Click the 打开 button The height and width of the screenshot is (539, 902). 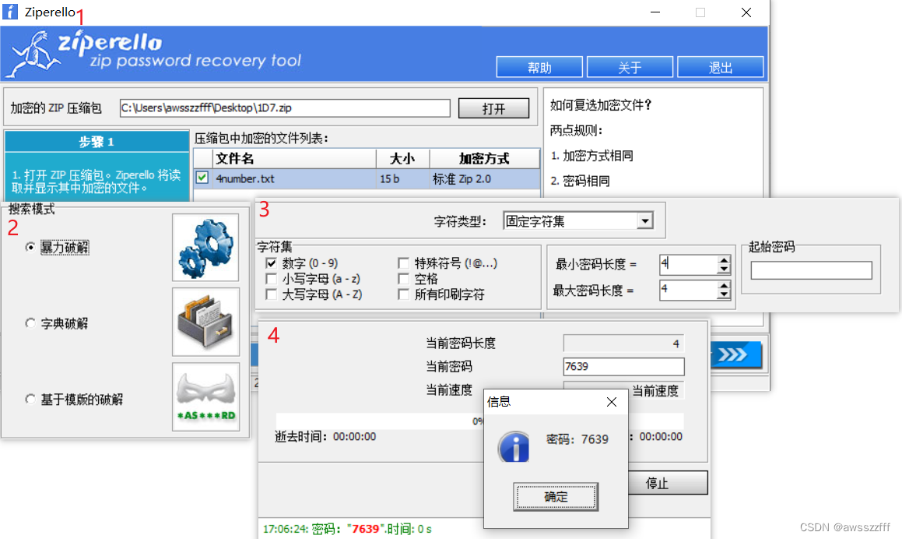coord(493,108)
